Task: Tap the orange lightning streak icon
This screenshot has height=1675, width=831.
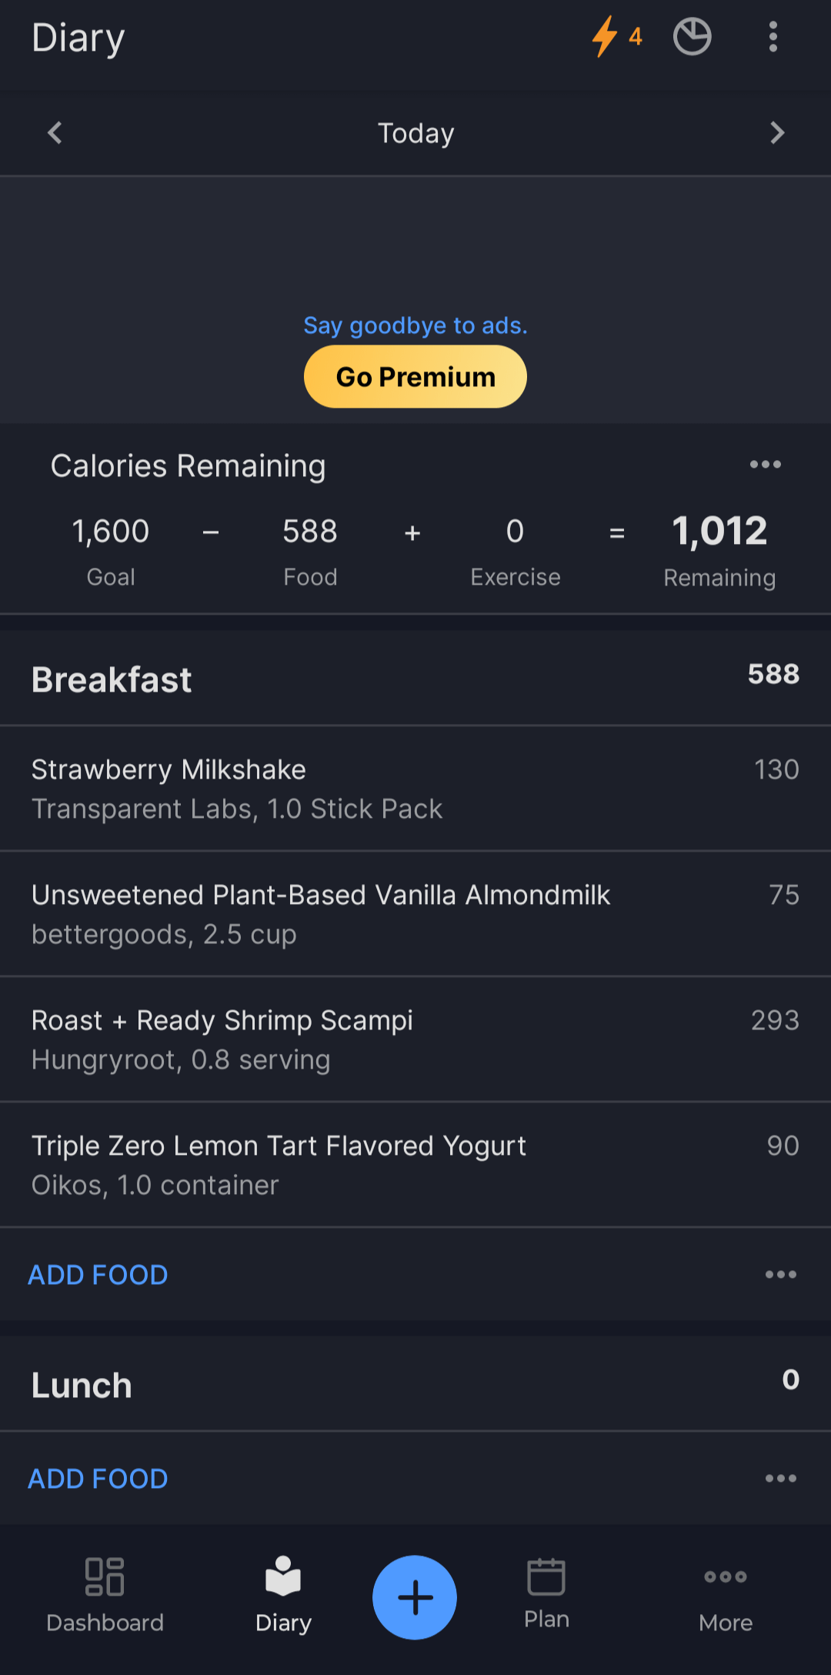Action: pos(606,37)
